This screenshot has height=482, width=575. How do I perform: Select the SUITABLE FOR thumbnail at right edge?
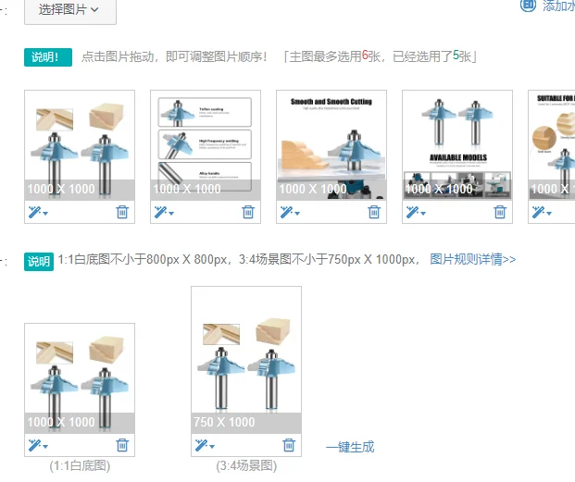point(552,145)
